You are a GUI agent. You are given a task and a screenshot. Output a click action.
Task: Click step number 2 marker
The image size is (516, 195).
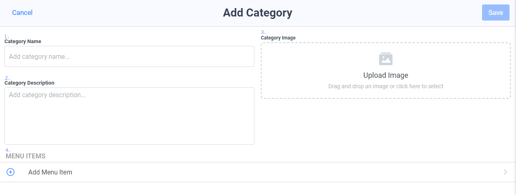point(7,78)
